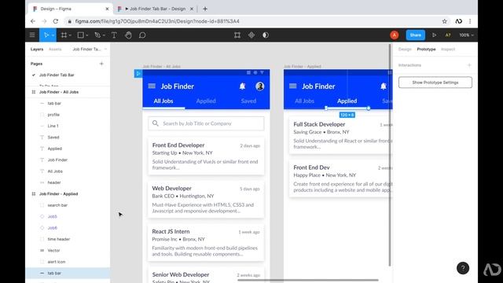Add a new page with plus icon
The image size is (503, 283).
click(101, 64)
